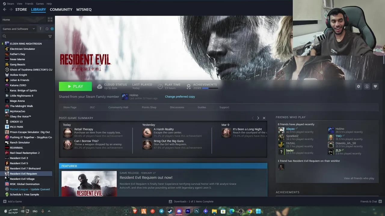Open Brave browser from the taskbar

pyautogui.click(x=135, y=211)
